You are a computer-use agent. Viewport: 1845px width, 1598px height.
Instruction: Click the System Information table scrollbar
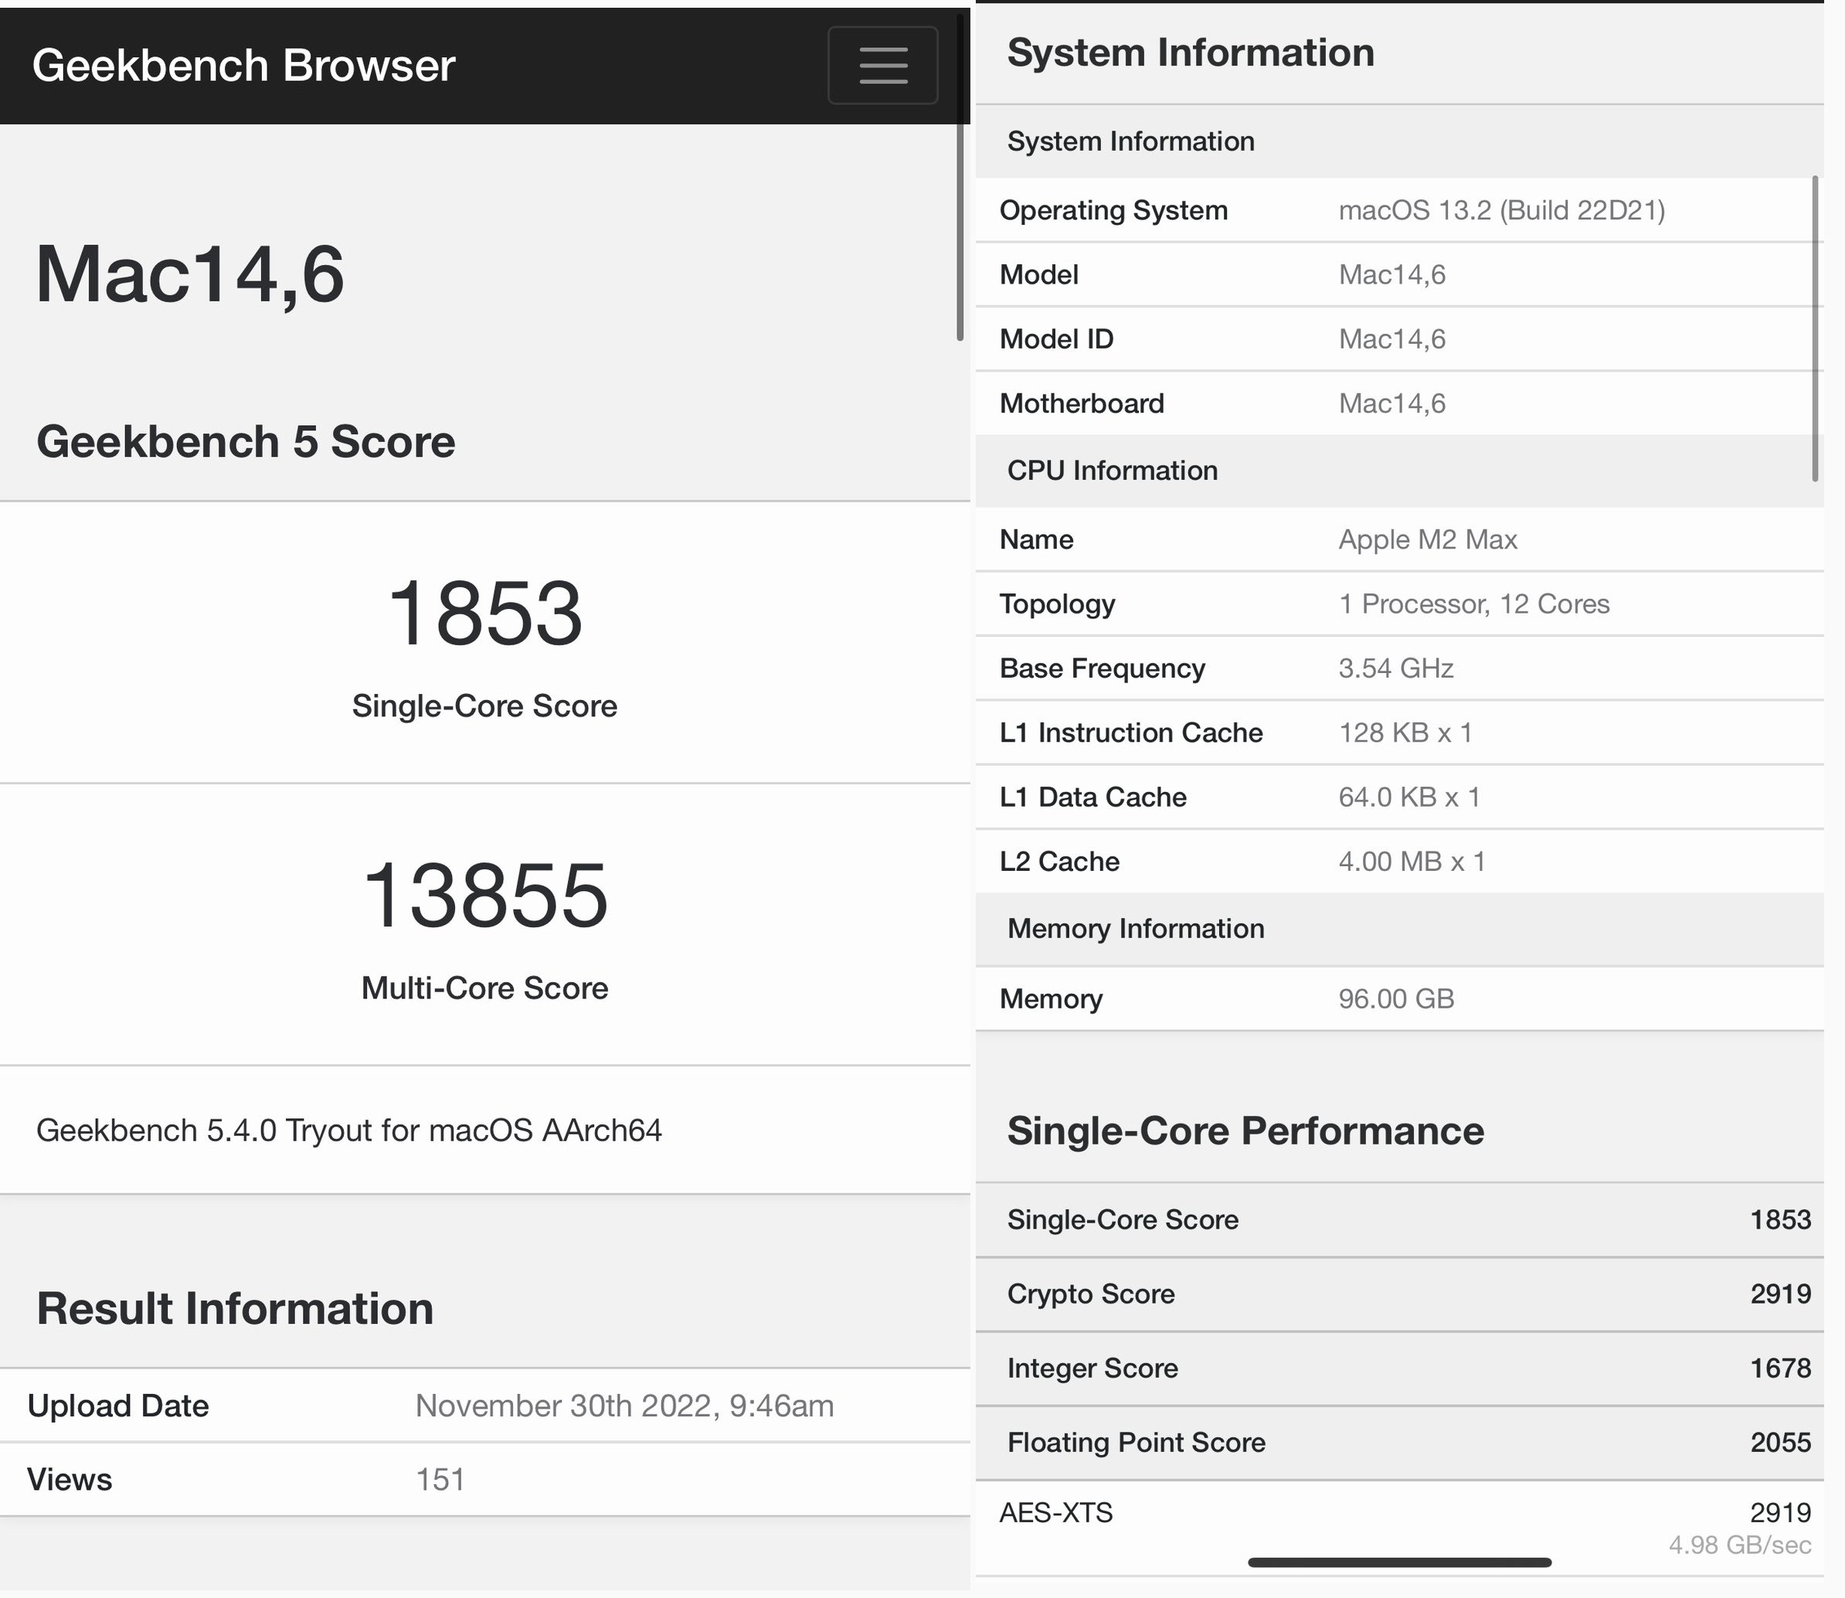tap(1814, 328)
